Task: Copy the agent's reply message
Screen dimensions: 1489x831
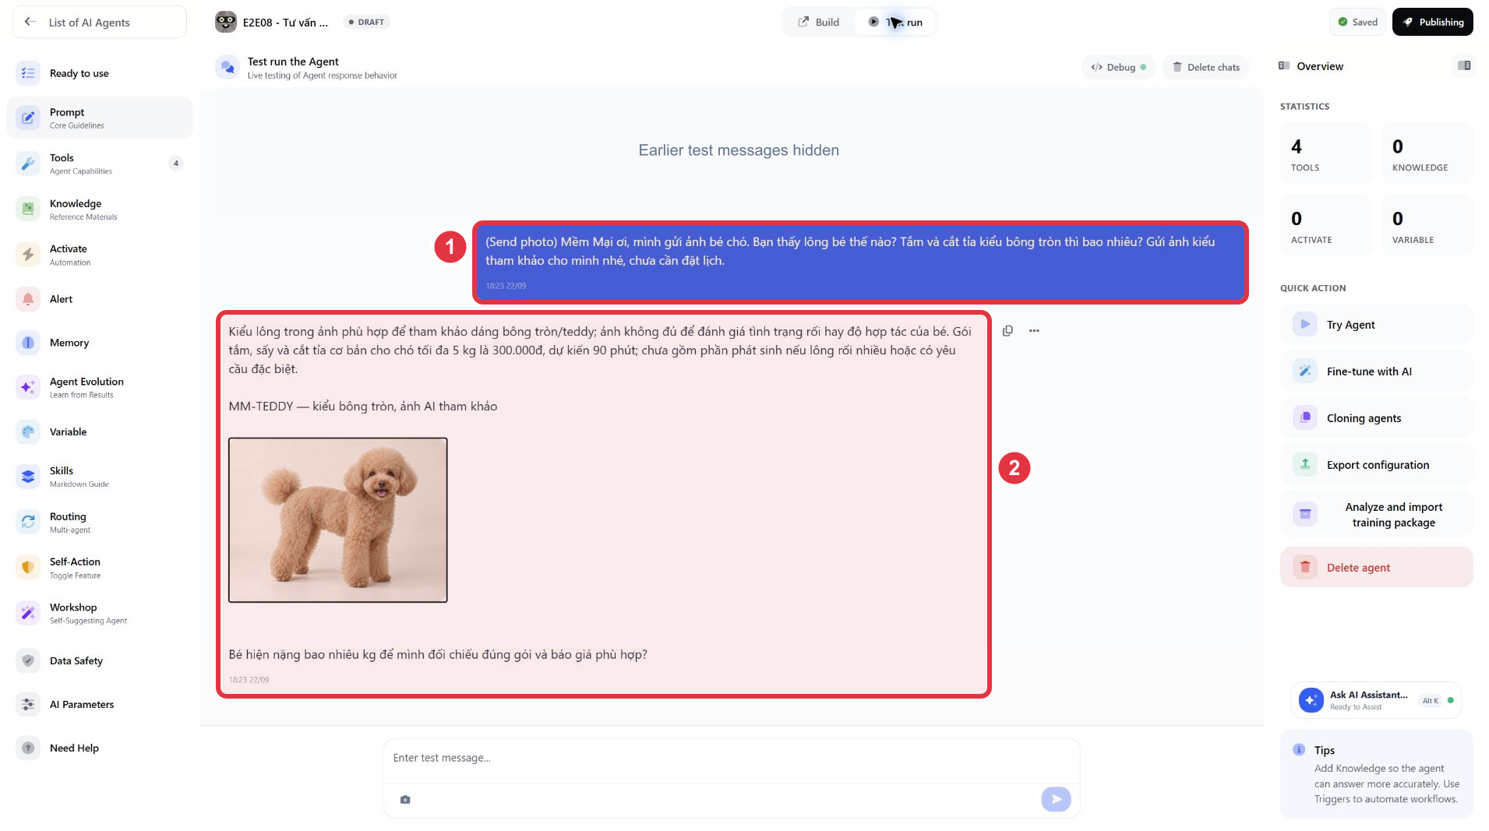Action: (x=1007, y=331)
